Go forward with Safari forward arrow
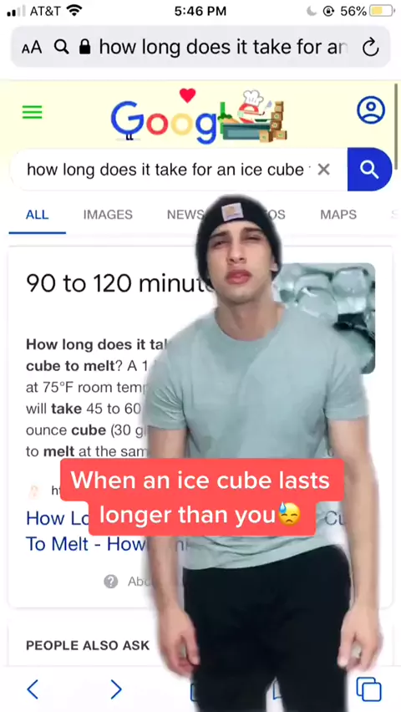Screen dimensions: 401x712 pos(116,689)
